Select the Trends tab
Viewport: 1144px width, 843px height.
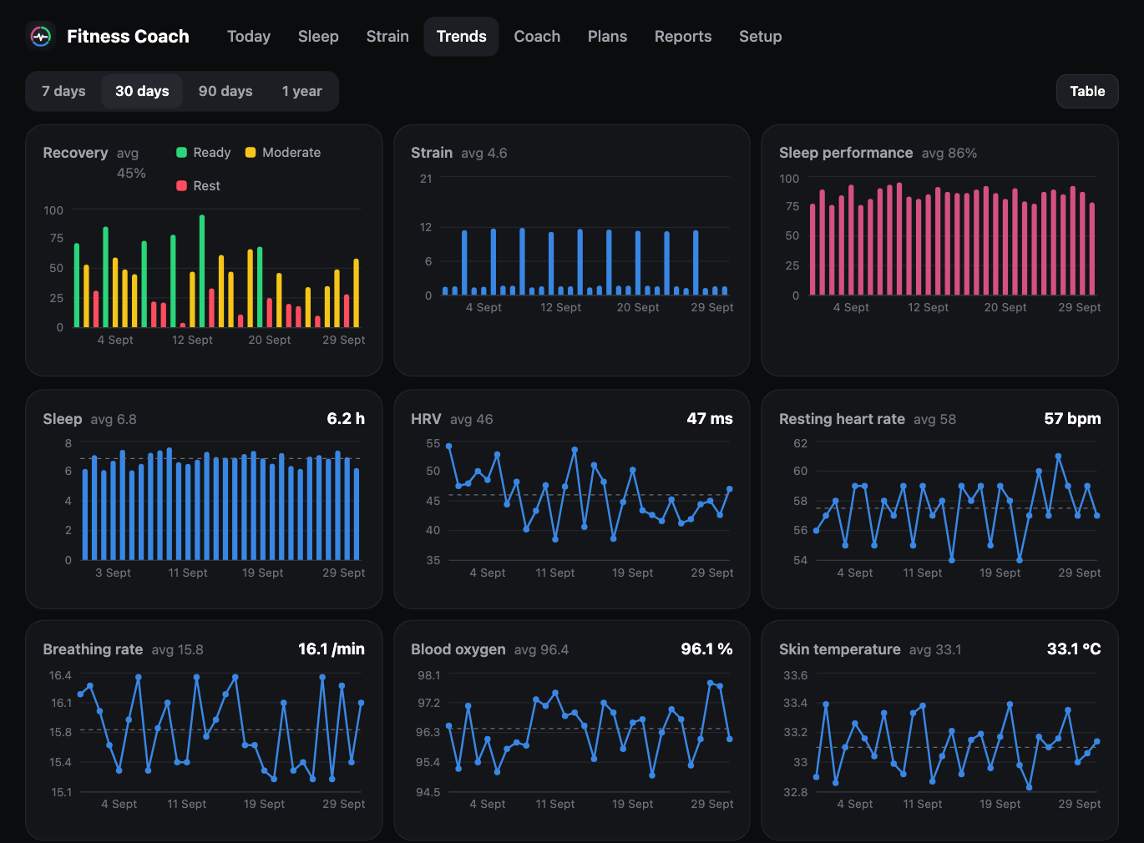coord(461,37)
